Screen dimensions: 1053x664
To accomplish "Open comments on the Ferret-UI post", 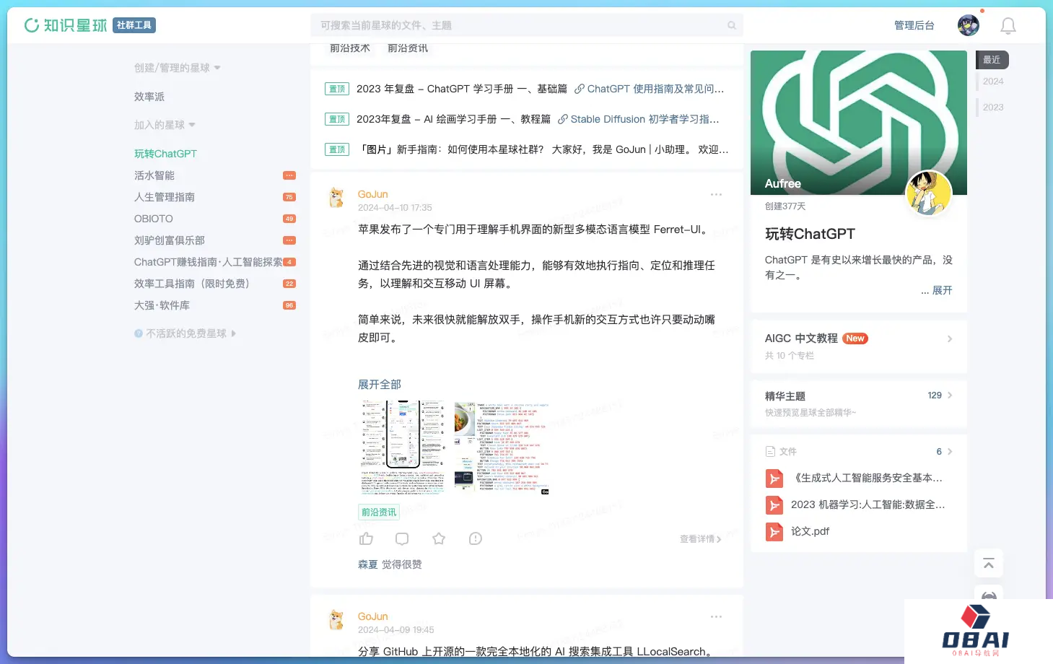I will pyautogui.click(x=402, y=538).
